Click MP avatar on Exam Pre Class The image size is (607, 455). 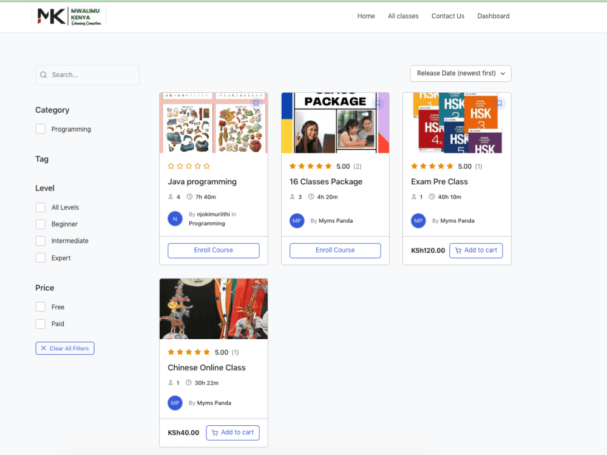(x=418, y=221)
